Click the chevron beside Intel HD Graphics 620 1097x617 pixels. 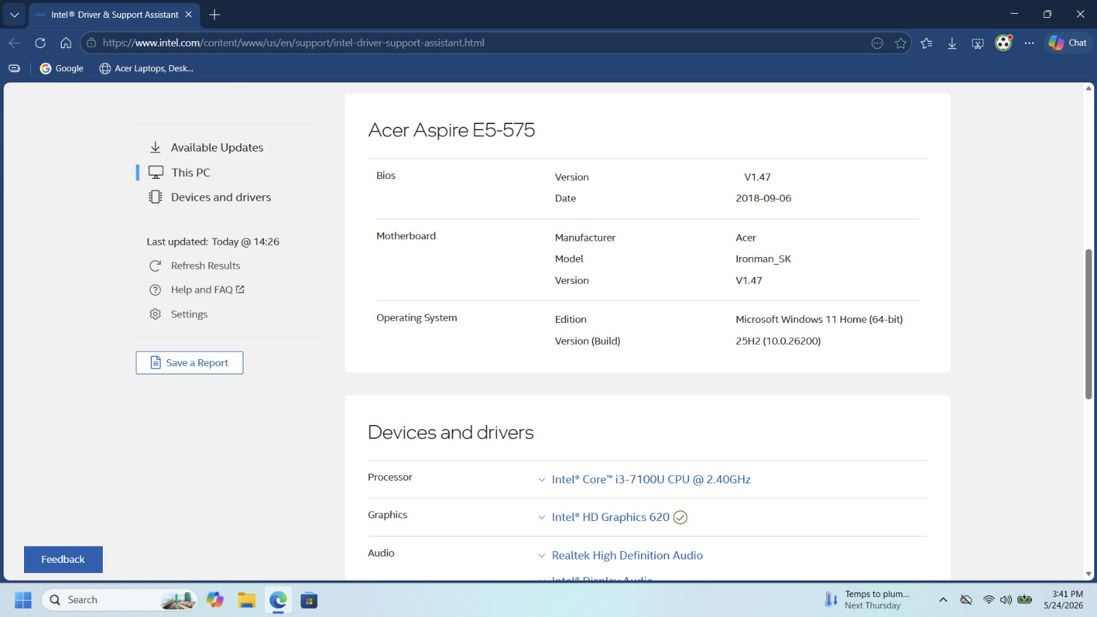[x=542, y=518]
